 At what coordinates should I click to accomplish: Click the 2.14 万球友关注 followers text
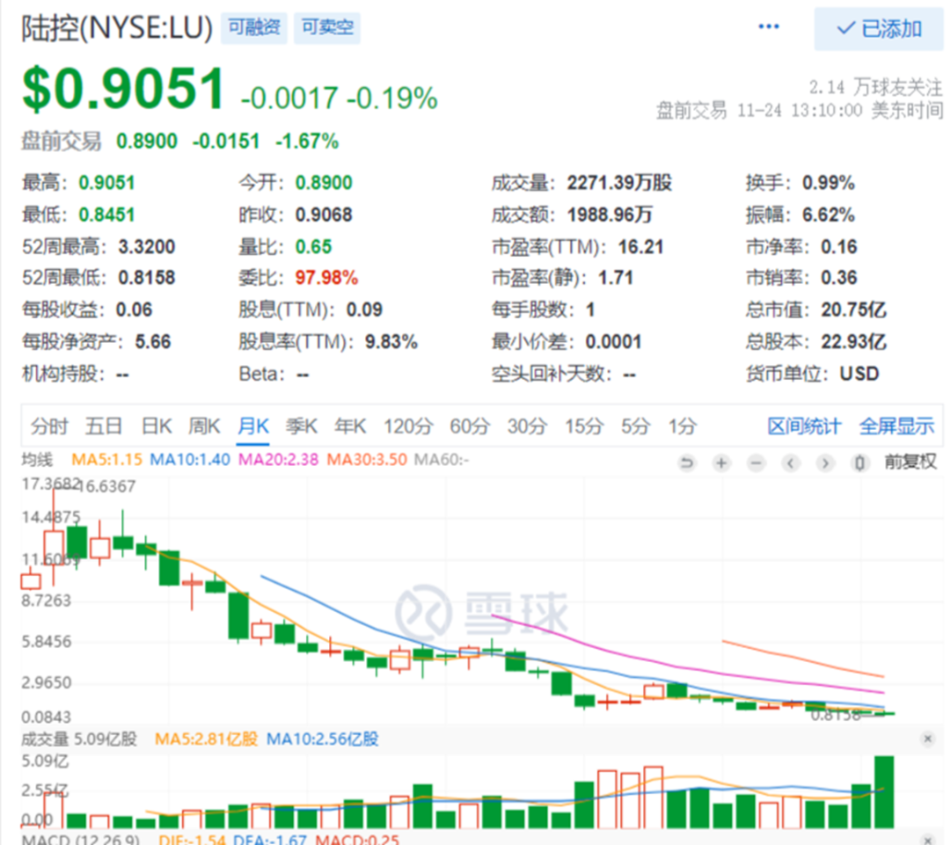pyautogui.click(x=875, y=87)
